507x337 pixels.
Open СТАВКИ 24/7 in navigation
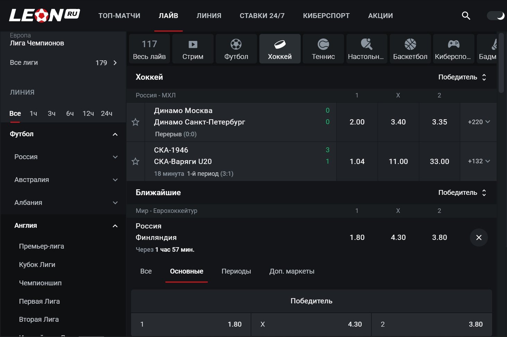262,16
